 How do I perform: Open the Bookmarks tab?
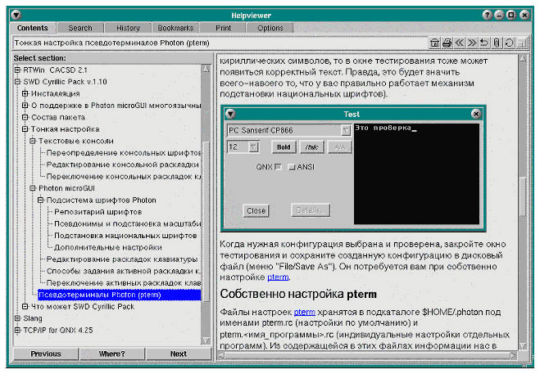[x=175, y=28]
